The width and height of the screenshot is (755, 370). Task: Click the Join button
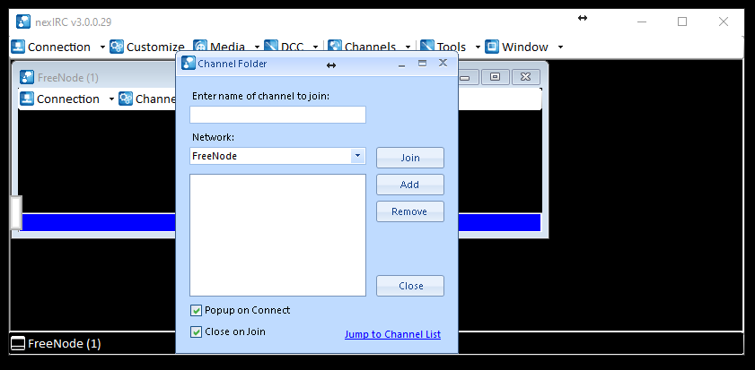coord(410,158)
